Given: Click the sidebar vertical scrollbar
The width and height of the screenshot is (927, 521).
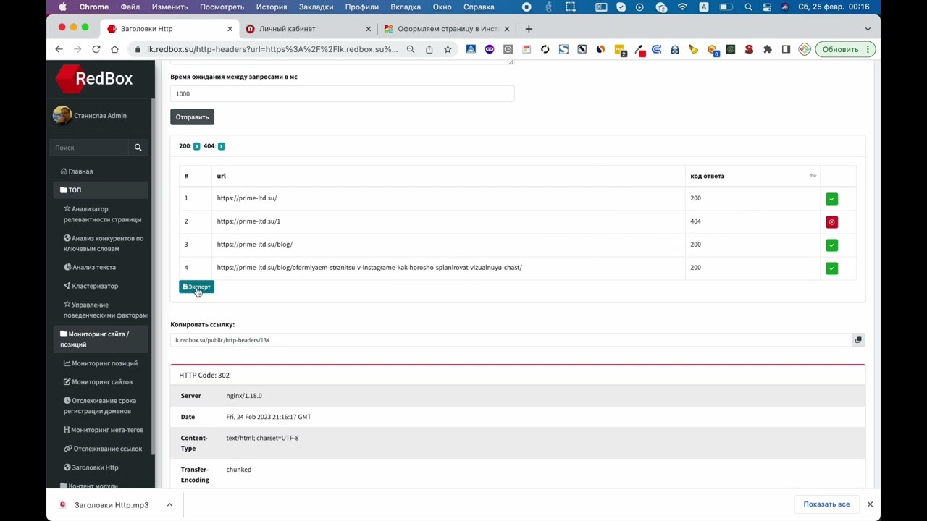Looking at the screenshot, I should coord(152,275).
